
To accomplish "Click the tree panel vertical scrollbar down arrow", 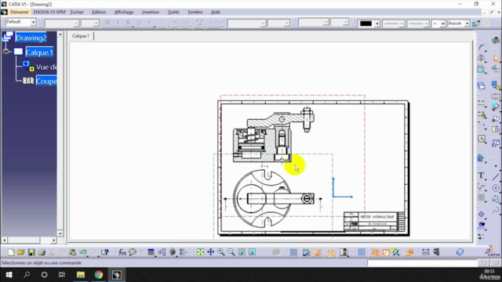I will pos(60,233).
